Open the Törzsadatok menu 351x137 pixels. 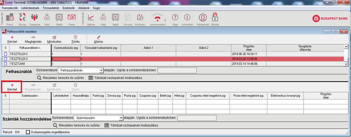(50, 8)
